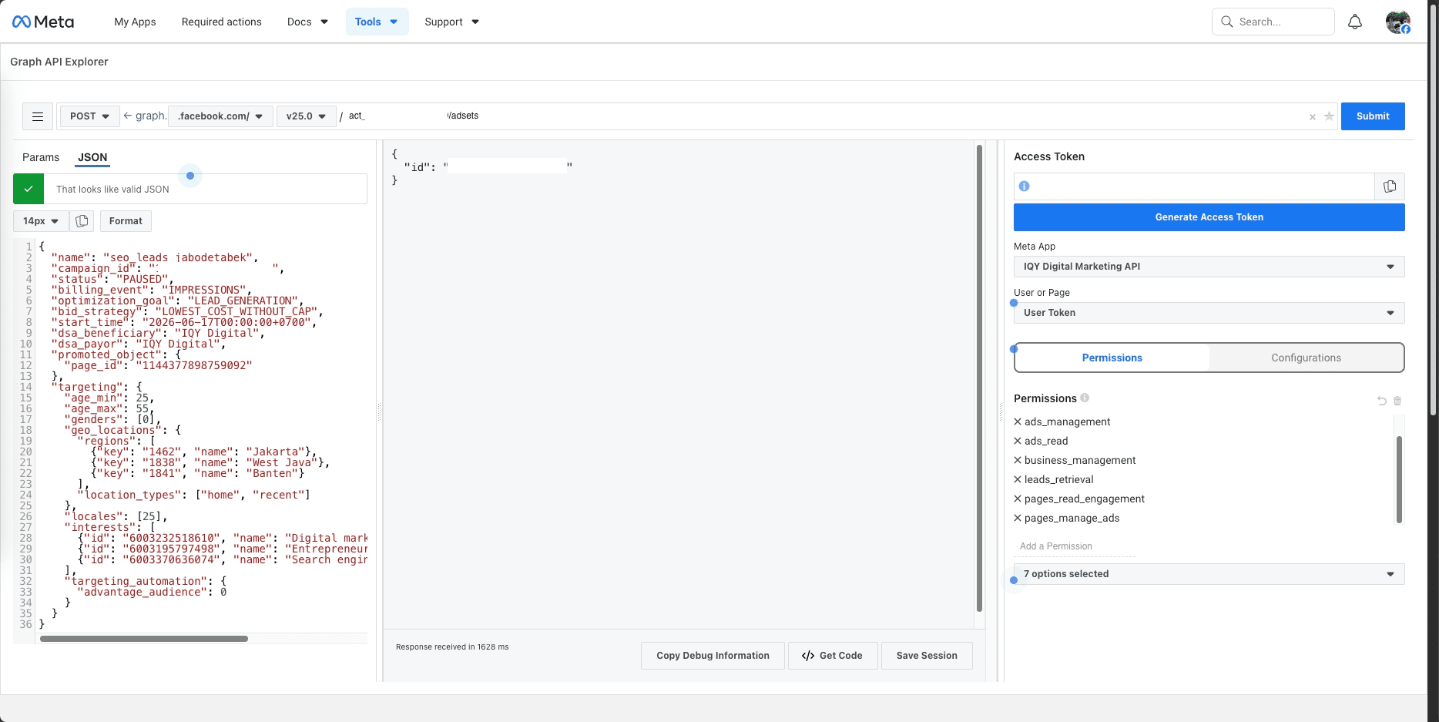
Task: Click the Format JSON button
Action: (126, 221)
